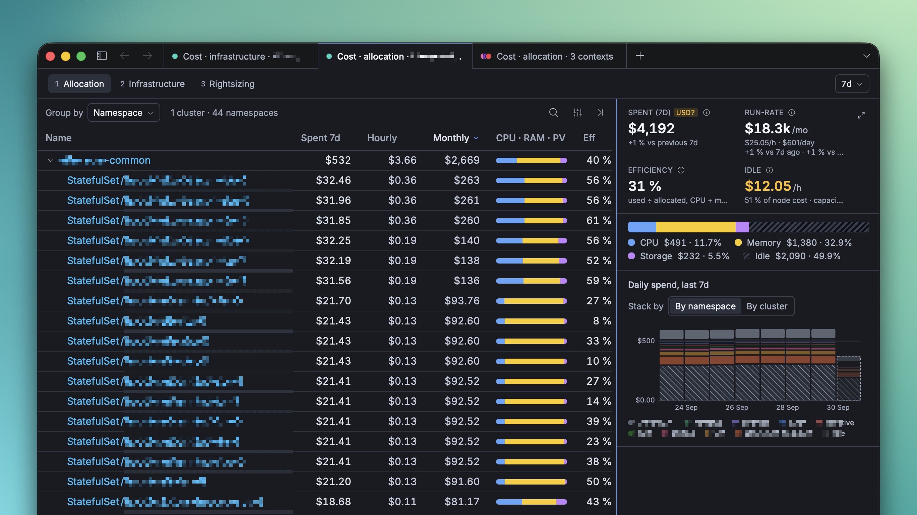Click the 8 % efficiency cell
Viewport: 917px width, 515px height.
tap(602, 321)
